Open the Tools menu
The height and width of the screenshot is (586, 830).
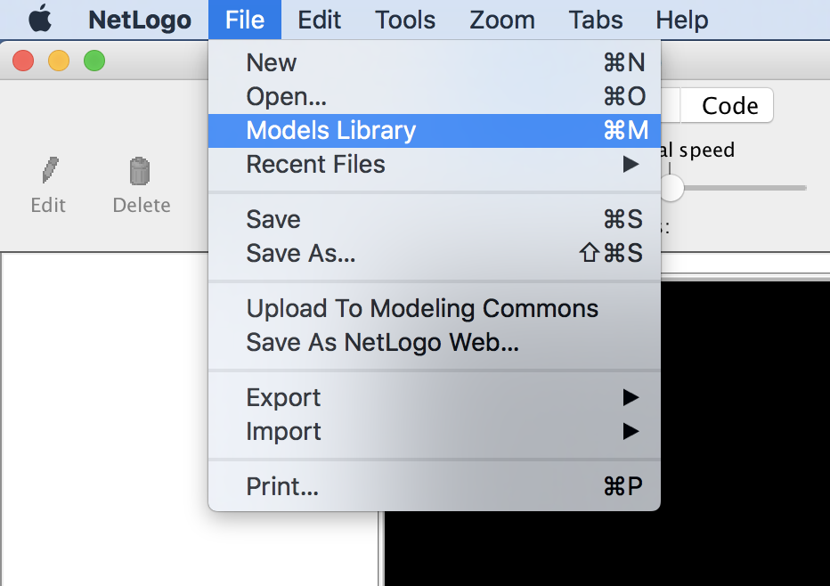pyautogui.click(x=405, y=19)
